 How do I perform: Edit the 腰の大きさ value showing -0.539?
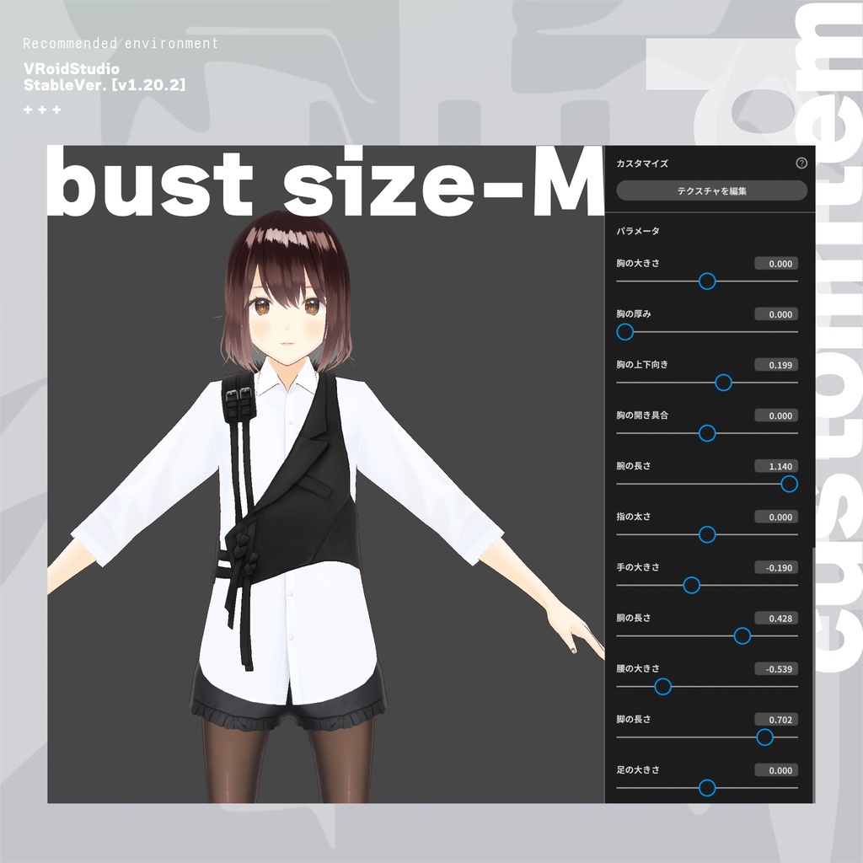point(775,668)
